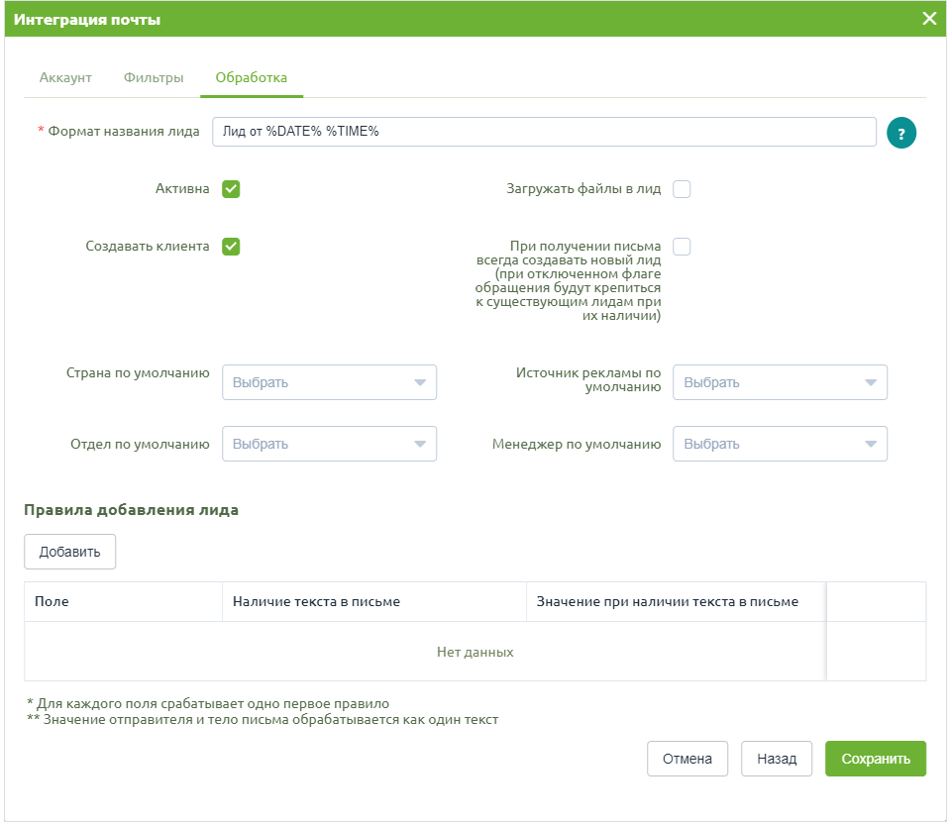Screen dimensions: 950x825
Task: Open the Источник рекламы по умолчанию dropdown
Action: (x=780, y=382)
